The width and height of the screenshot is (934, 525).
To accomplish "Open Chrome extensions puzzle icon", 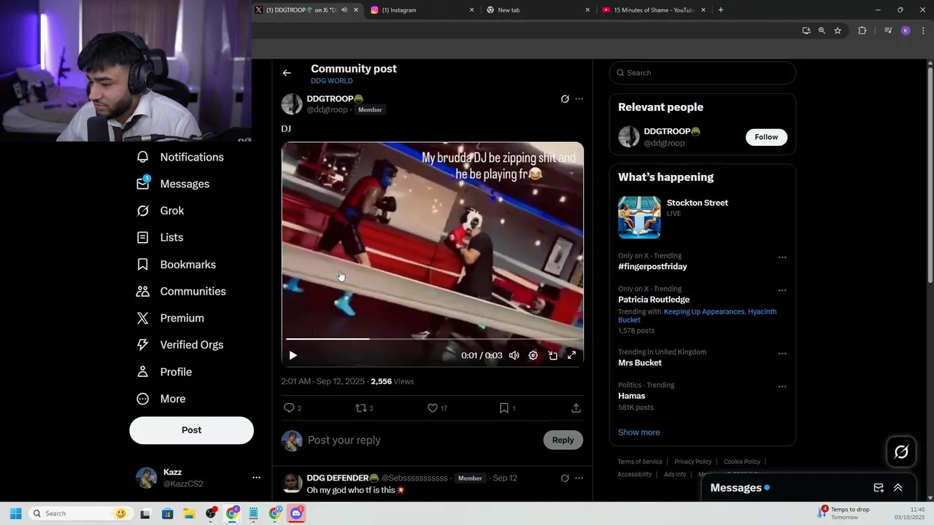I will (x=862, y=31).
